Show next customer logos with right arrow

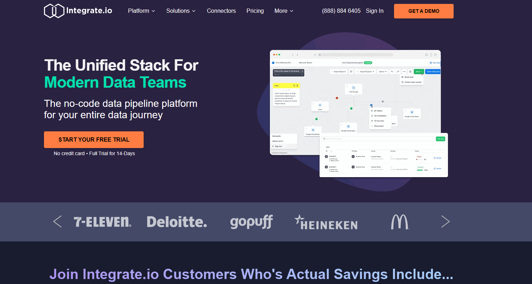click(445, 222)
